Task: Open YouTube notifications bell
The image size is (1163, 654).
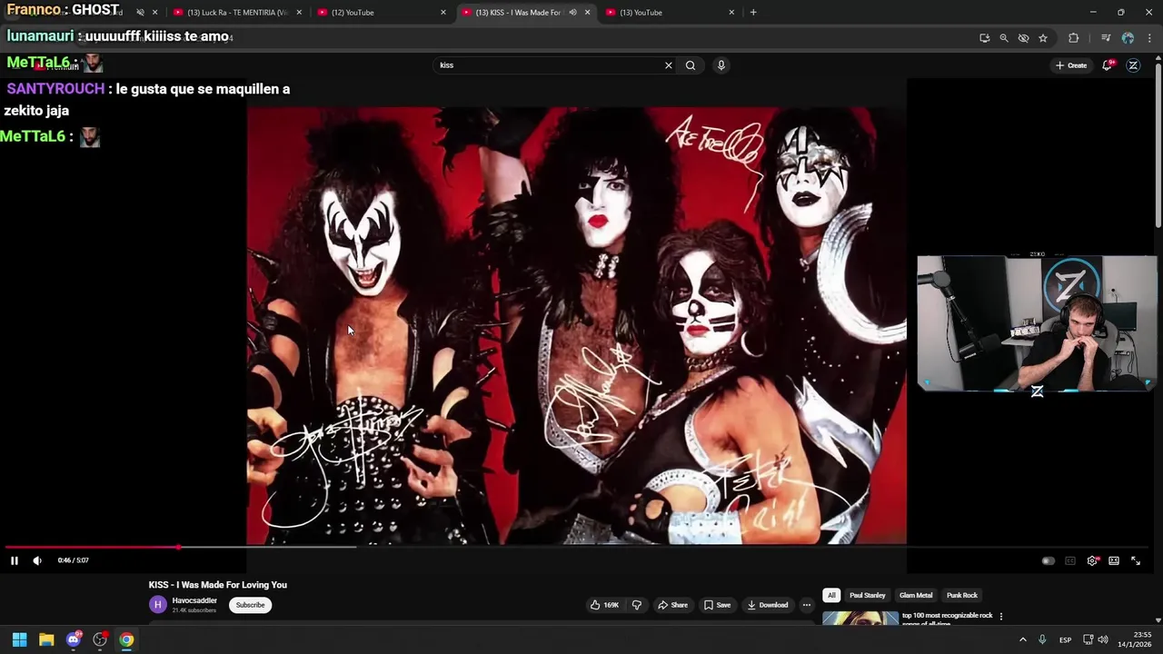Action: (x=1108, y=65)
